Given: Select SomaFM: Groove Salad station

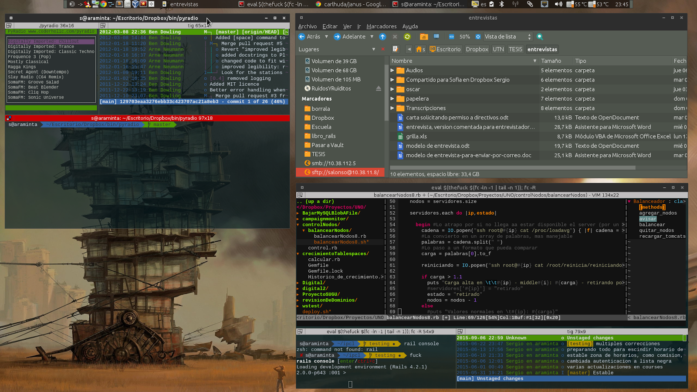Looking at the screenshot, I should tap(33, 82).
